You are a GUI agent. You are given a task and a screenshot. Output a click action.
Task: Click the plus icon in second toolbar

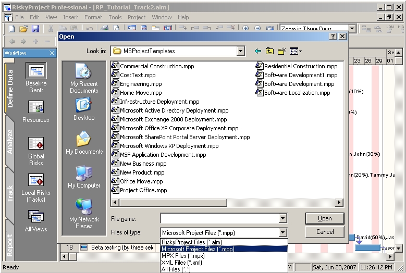pyautogui.click(x=35, y=41)
